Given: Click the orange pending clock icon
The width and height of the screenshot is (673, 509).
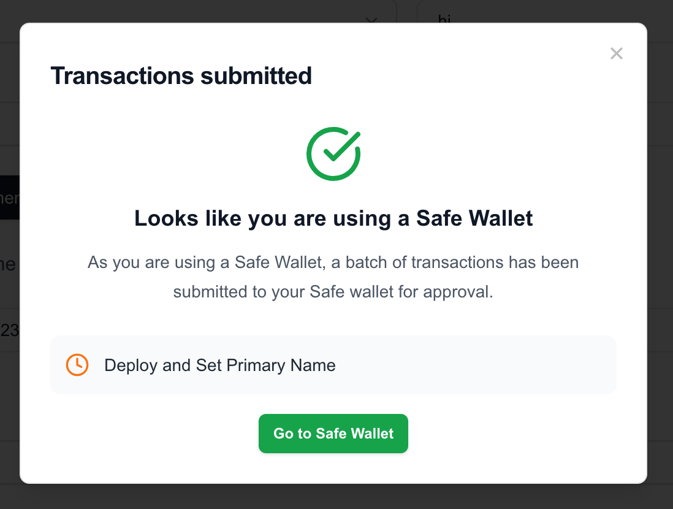Looking at the screenshot, I should click(77, 365).
